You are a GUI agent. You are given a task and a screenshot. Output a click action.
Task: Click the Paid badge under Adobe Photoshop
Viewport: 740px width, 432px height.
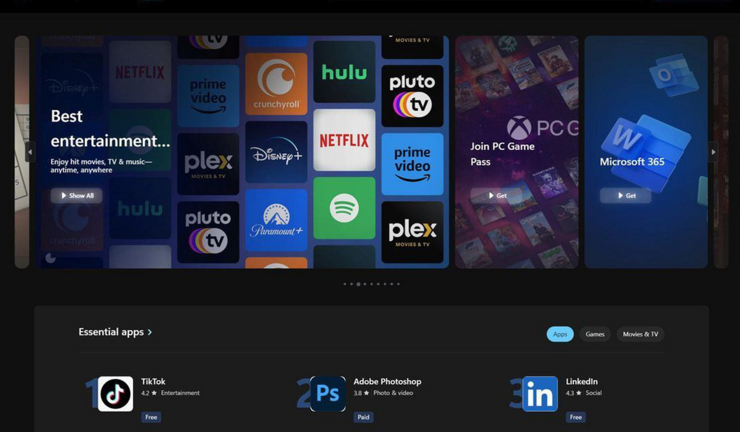[363, 417]
